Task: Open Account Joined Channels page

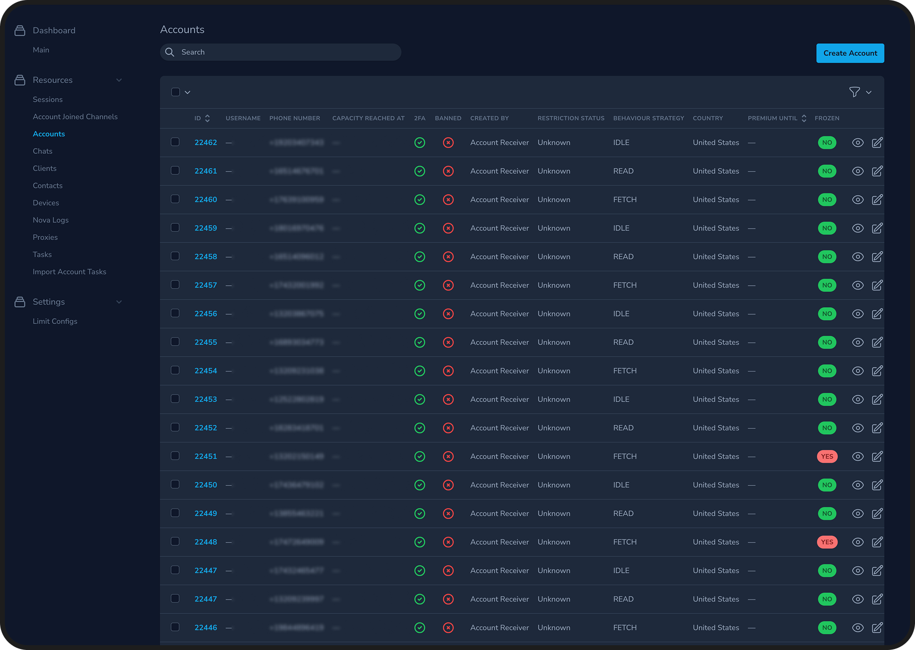Action: [x=75, y=117]
